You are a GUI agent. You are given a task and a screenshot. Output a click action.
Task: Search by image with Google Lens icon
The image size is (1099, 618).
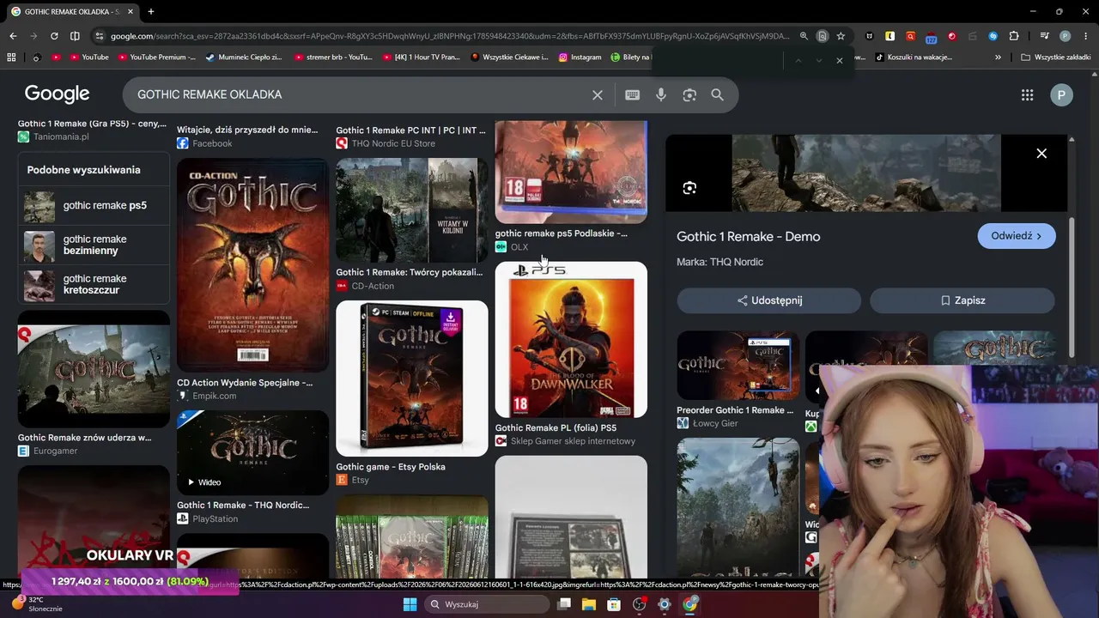[689, 94]
